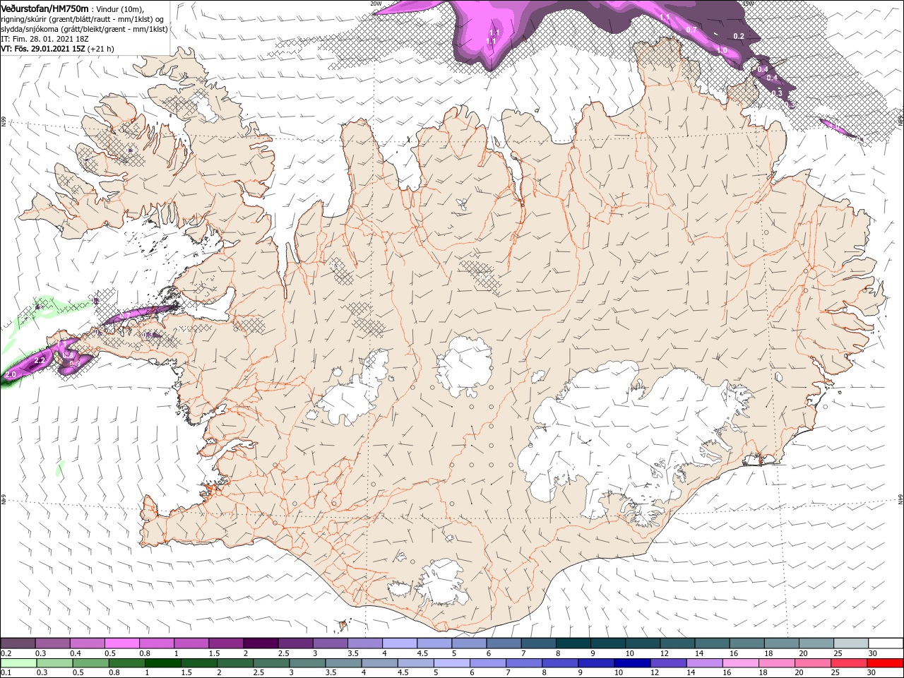Screen dimensions: 904x678
Task: Click the (+21 h) forecast offset text
Action: tap(101, 49)
